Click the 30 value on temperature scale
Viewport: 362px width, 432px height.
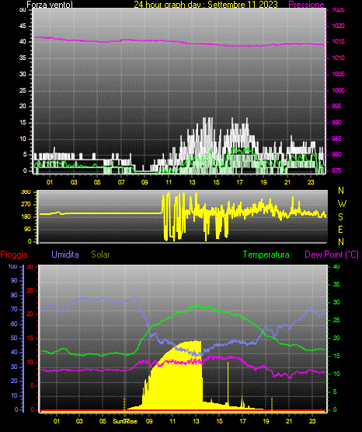336,302
